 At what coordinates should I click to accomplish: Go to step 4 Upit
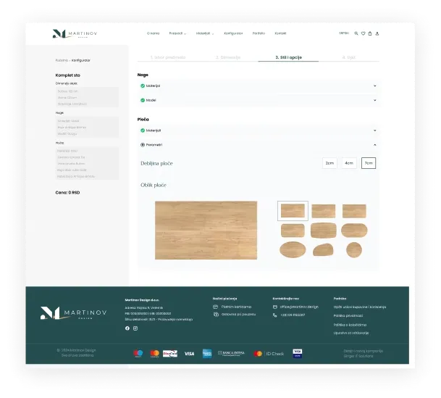(349, 57)
